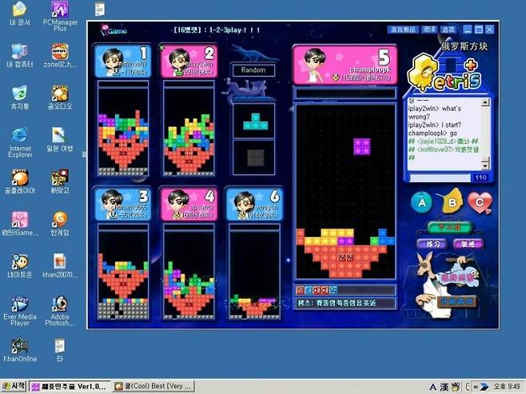The width and height of the screenshot is (526, 394).
Task: Open the Recycle Bin desktop icon
Action: (x=20, y=98)
